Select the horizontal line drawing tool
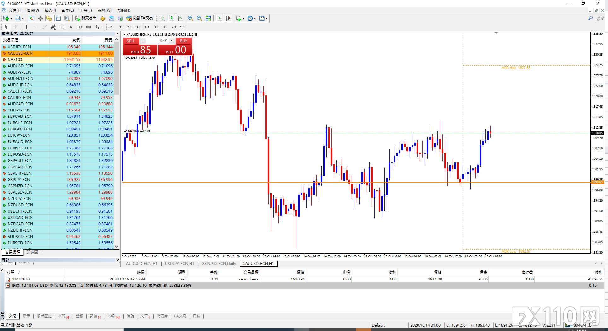This screenshot has width=608, height=331. [x=36, y=27]
